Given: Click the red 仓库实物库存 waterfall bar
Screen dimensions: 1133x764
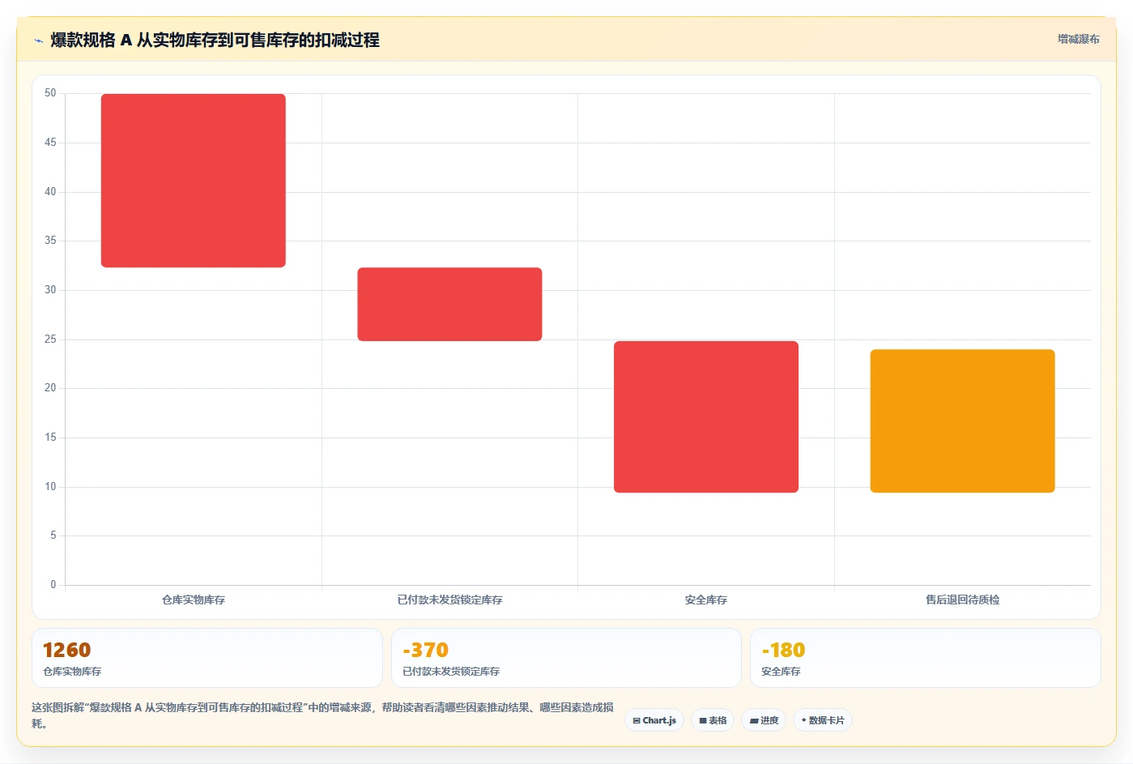Looking at the screenshot, I should pos(194,181).
